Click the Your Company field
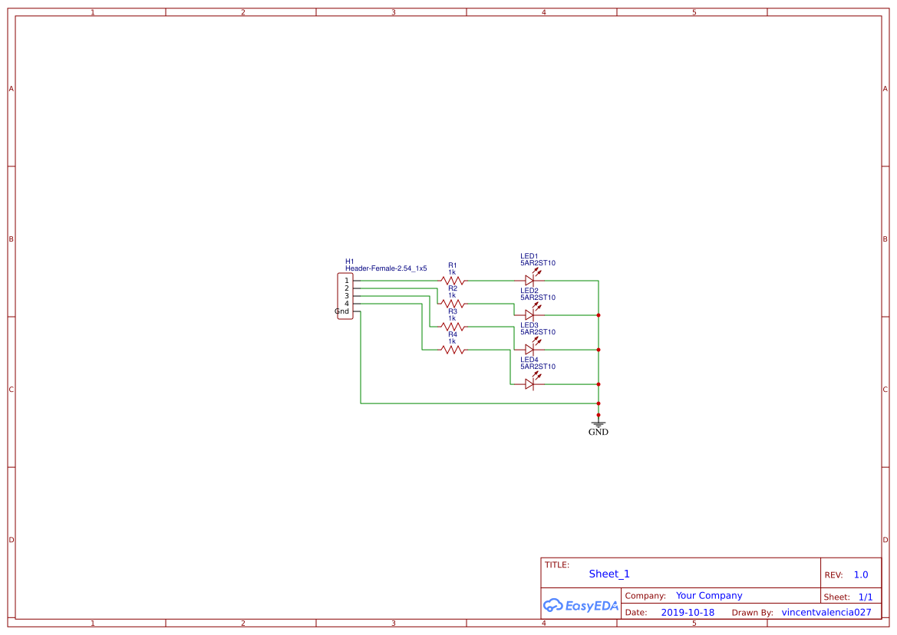 [709, 596]
